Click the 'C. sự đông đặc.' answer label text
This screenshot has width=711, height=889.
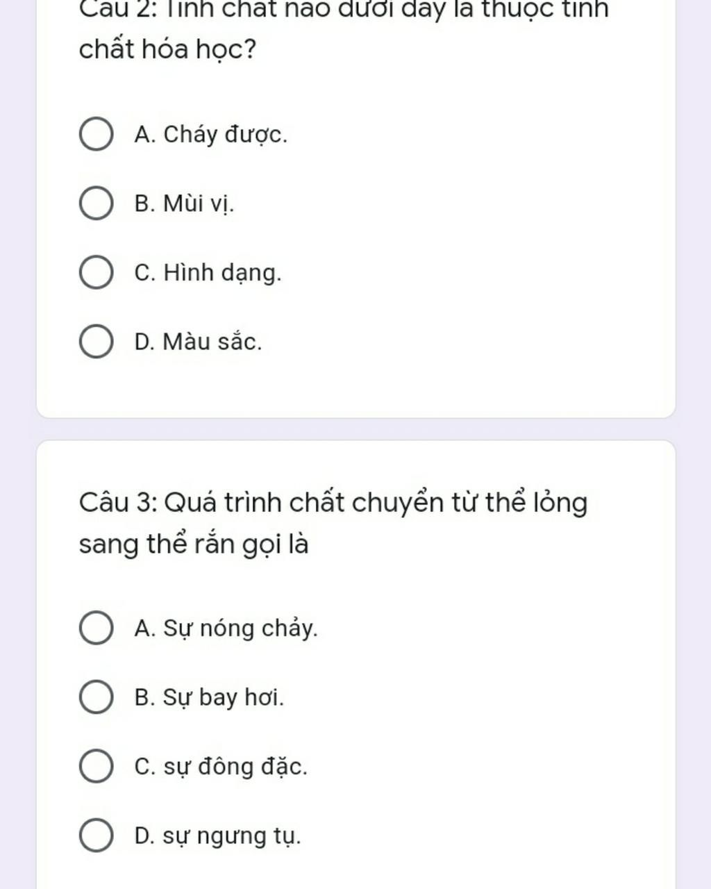[221, 767]
